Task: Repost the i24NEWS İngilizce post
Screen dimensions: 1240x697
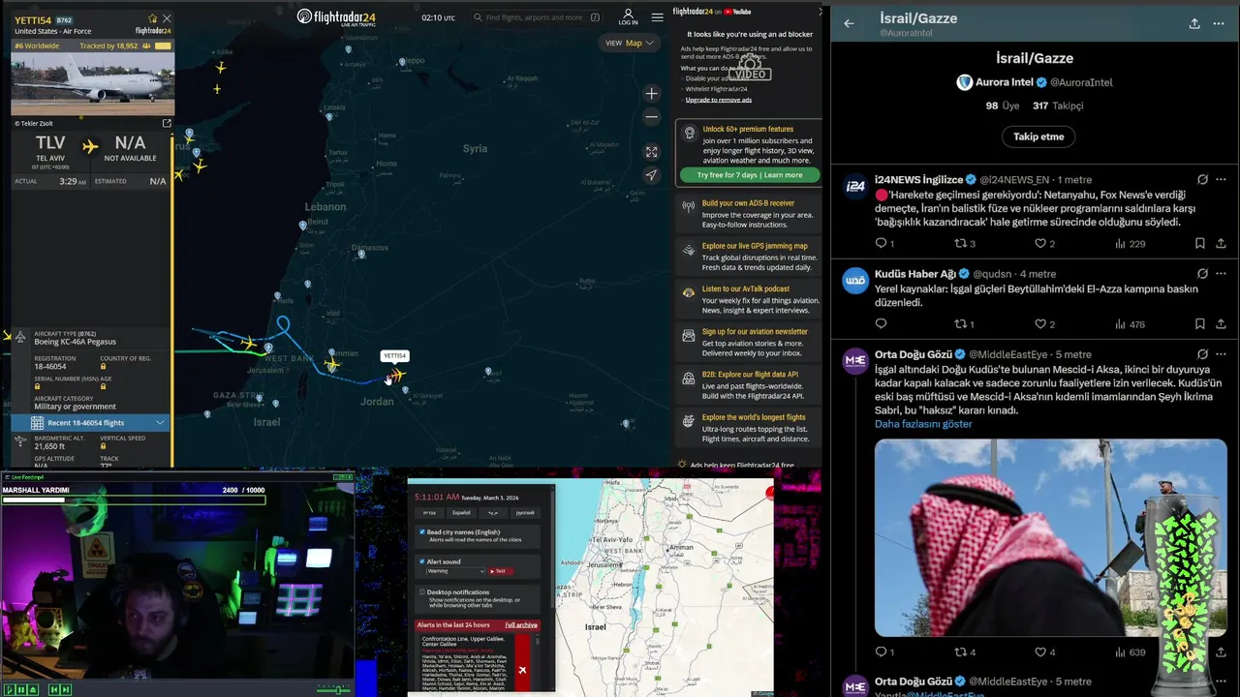Action: [961, 244]
